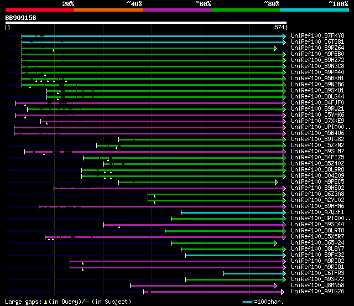The height and width of the screenshot is (306, 354).
Task: Open the UniRef100_B9FX32 label
Action: pyautogui.click(x=317, y=255)
